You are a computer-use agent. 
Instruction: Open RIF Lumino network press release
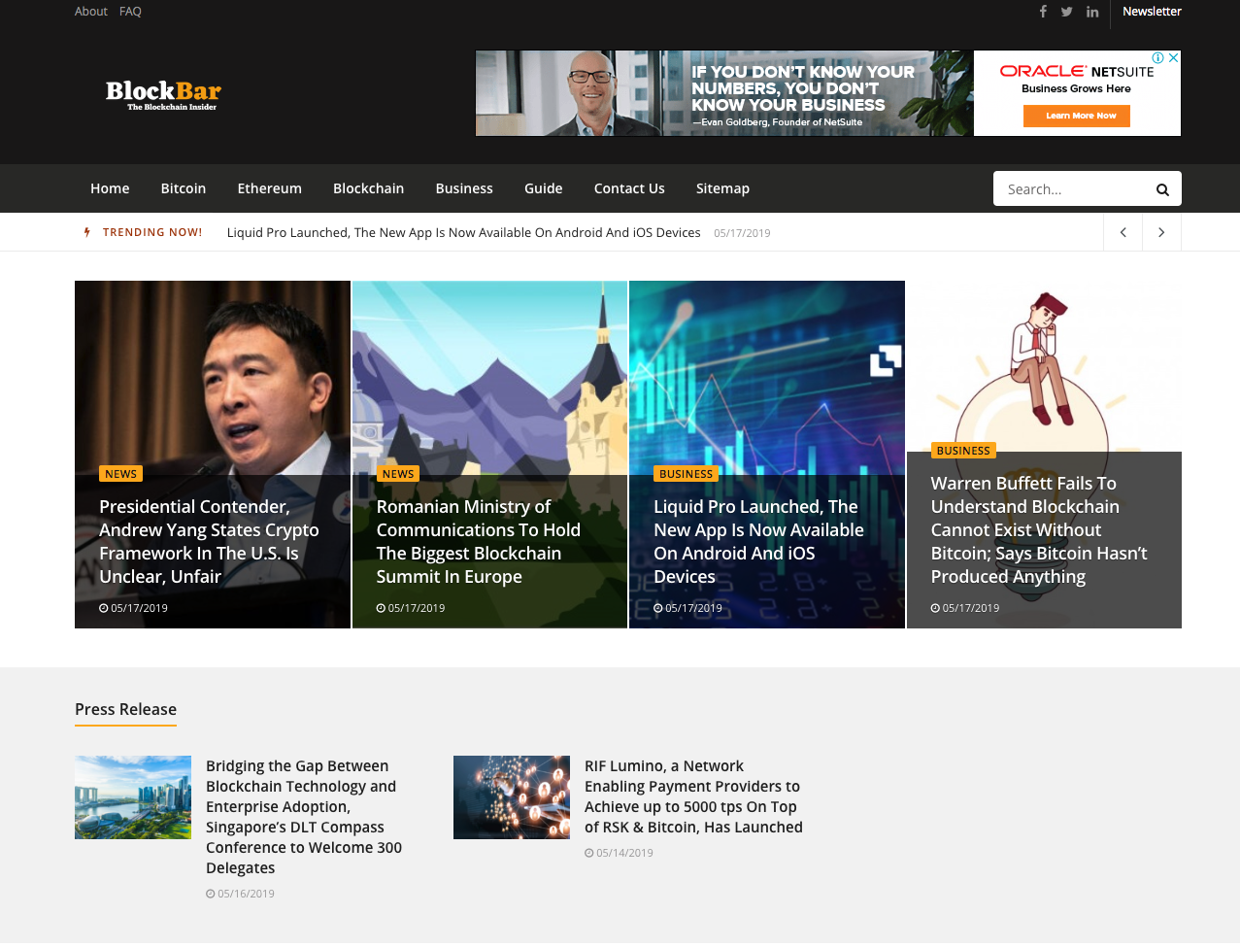click(x=693, y=796)
